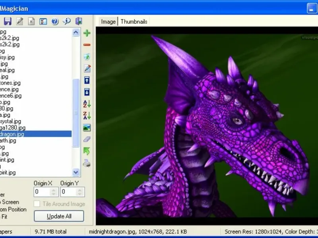
Task: Click the move up arrow icon
Action: coord(87,80)
